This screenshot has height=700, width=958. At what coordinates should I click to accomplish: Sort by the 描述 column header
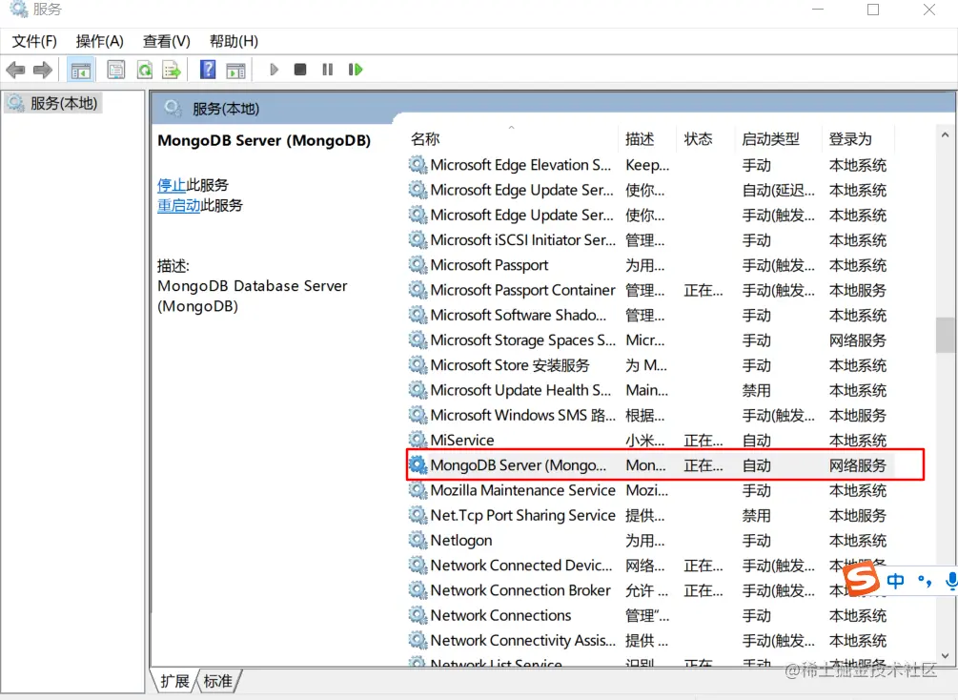coord(640,139)
